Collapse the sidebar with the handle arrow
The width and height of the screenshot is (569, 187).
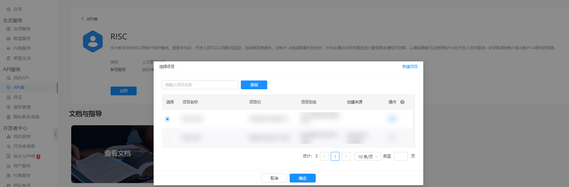(55, 134)
